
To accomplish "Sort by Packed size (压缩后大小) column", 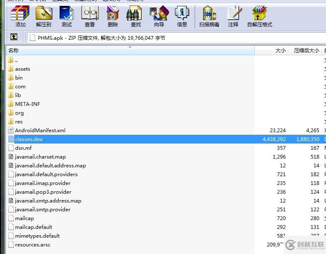I will click(x=306, y=50).
